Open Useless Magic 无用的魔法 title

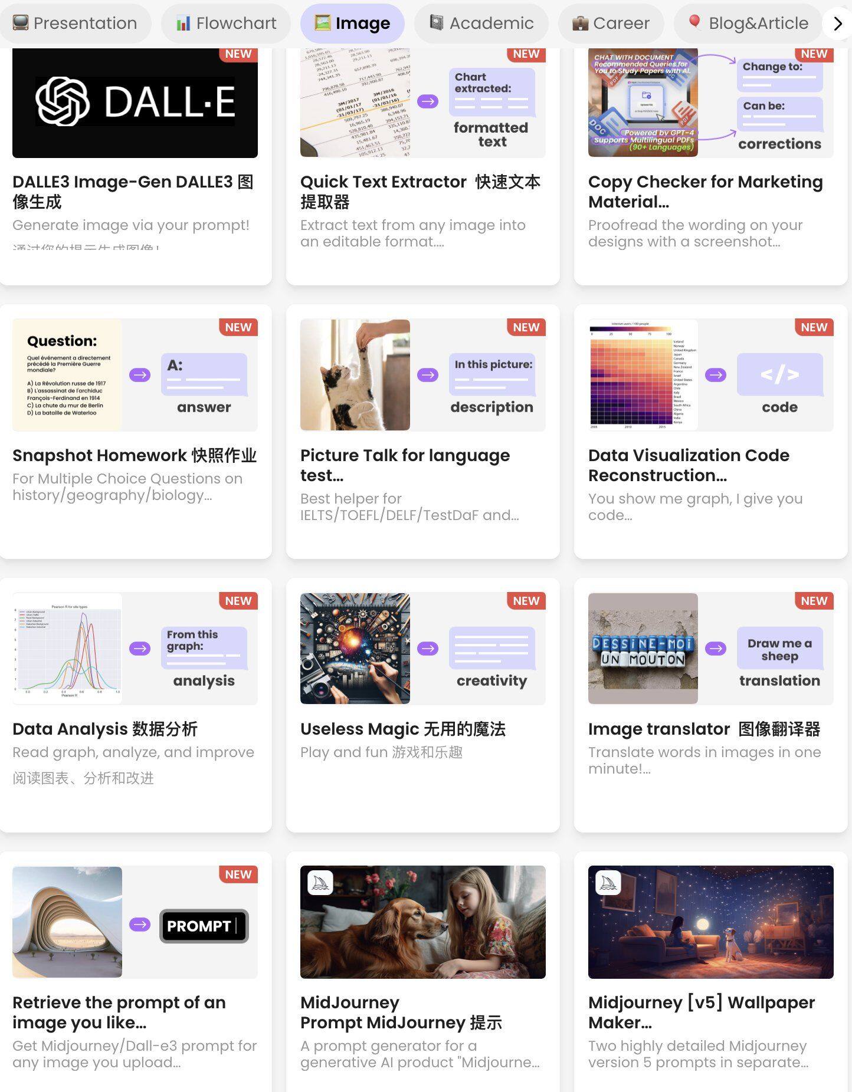(403, 729)
